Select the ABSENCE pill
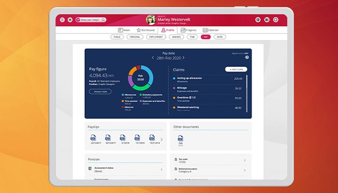Screen dimensions: 338x193 coord(176,37)
